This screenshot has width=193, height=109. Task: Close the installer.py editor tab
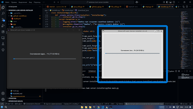172,7
